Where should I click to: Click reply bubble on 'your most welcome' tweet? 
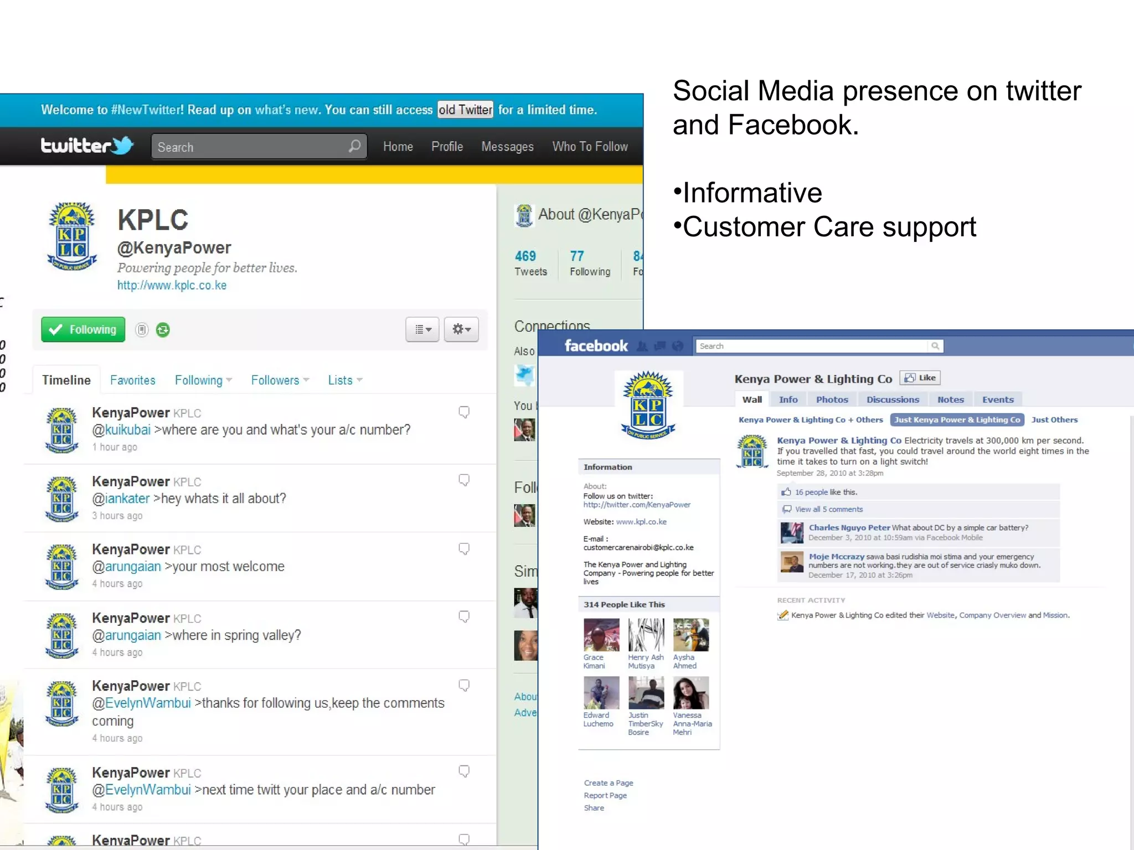(464, 549)
